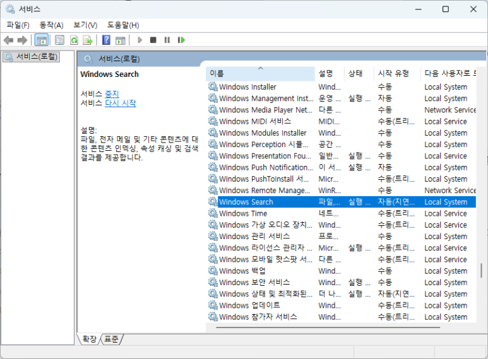Export the list via toolbar icon
Viewport: 488px width, 359px height.
click(88, 40)
